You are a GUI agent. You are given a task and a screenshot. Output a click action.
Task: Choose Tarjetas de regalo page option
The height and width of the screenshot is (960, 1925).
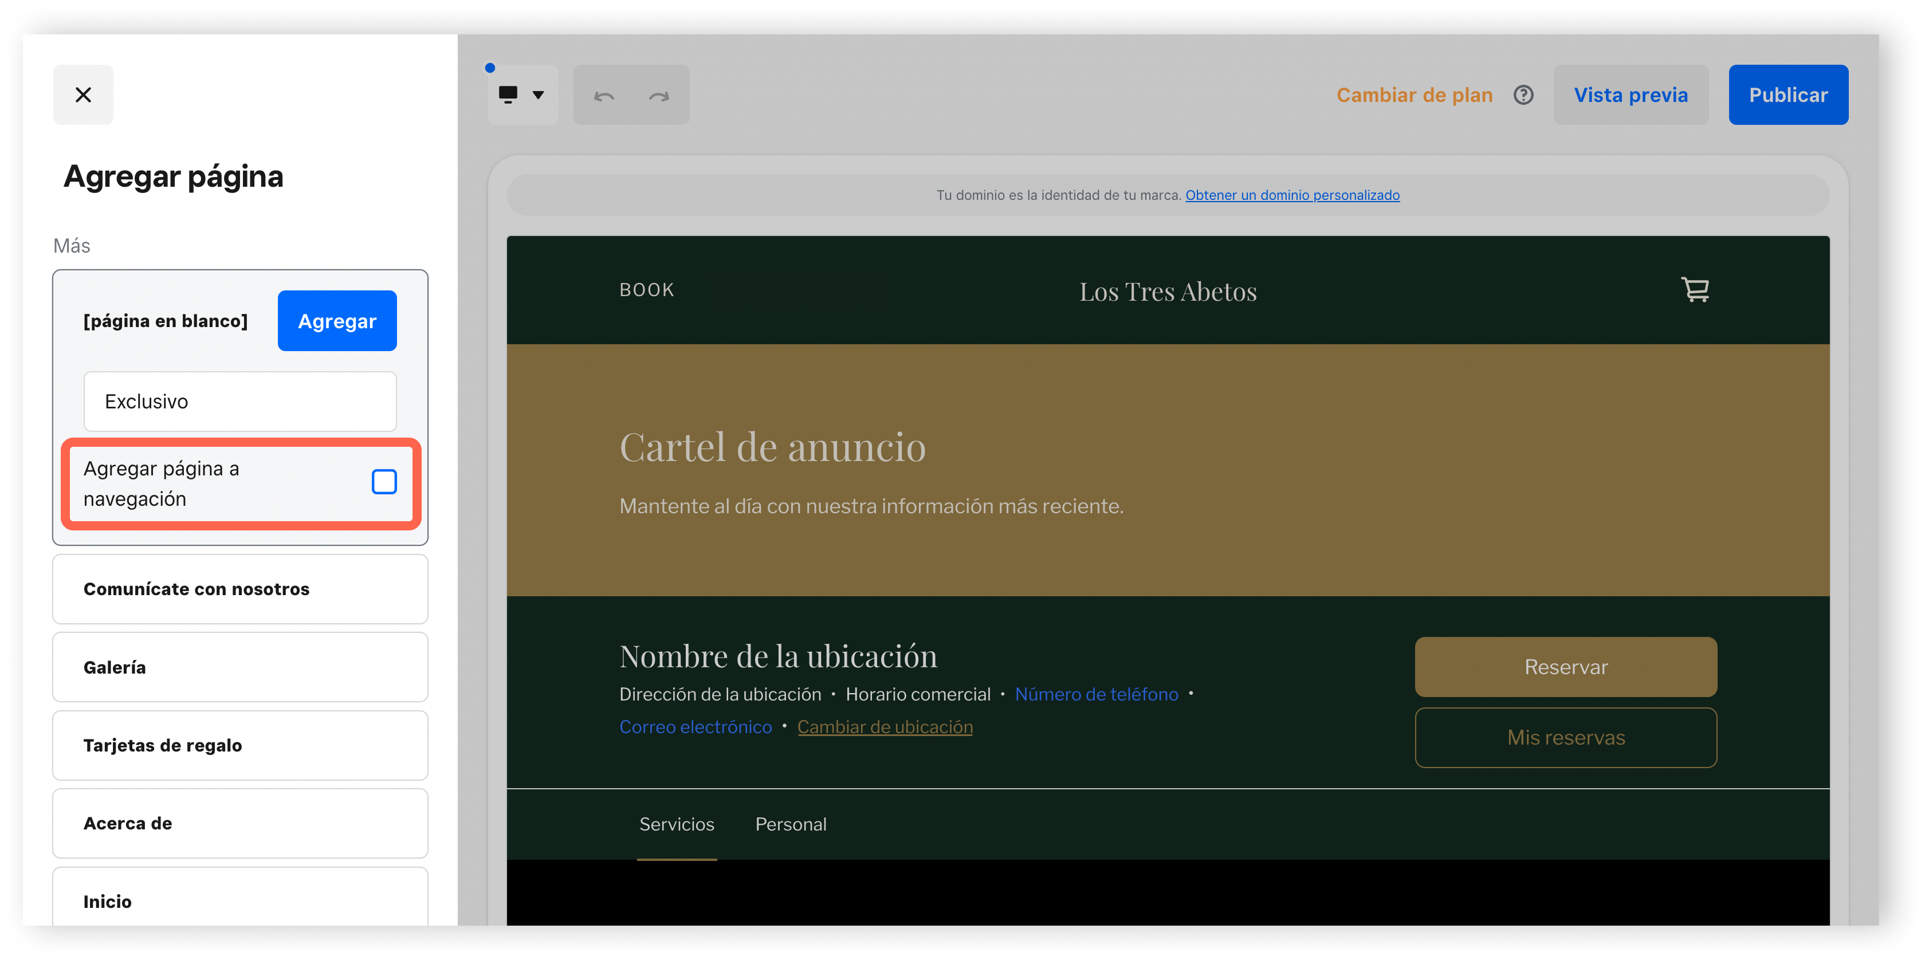tap(240, 746)
